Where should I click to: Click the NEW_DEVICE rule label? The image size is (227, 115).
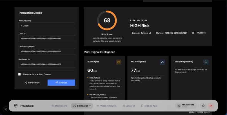pos(95,78)
